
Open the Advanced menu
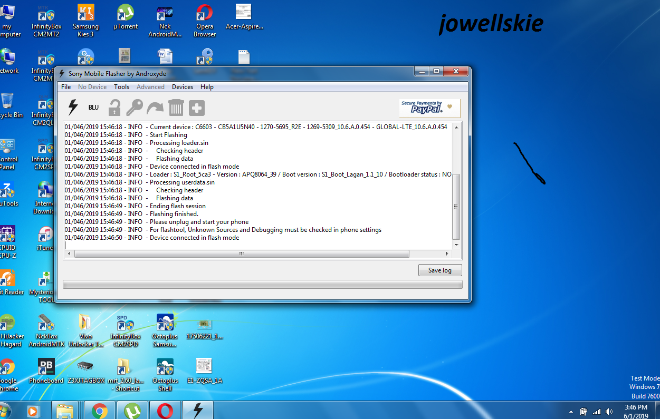(150, 87)
